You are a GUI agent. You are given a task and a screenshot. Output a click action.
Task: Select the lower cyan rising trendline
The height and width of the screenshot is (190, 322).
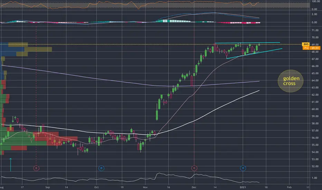255,54
